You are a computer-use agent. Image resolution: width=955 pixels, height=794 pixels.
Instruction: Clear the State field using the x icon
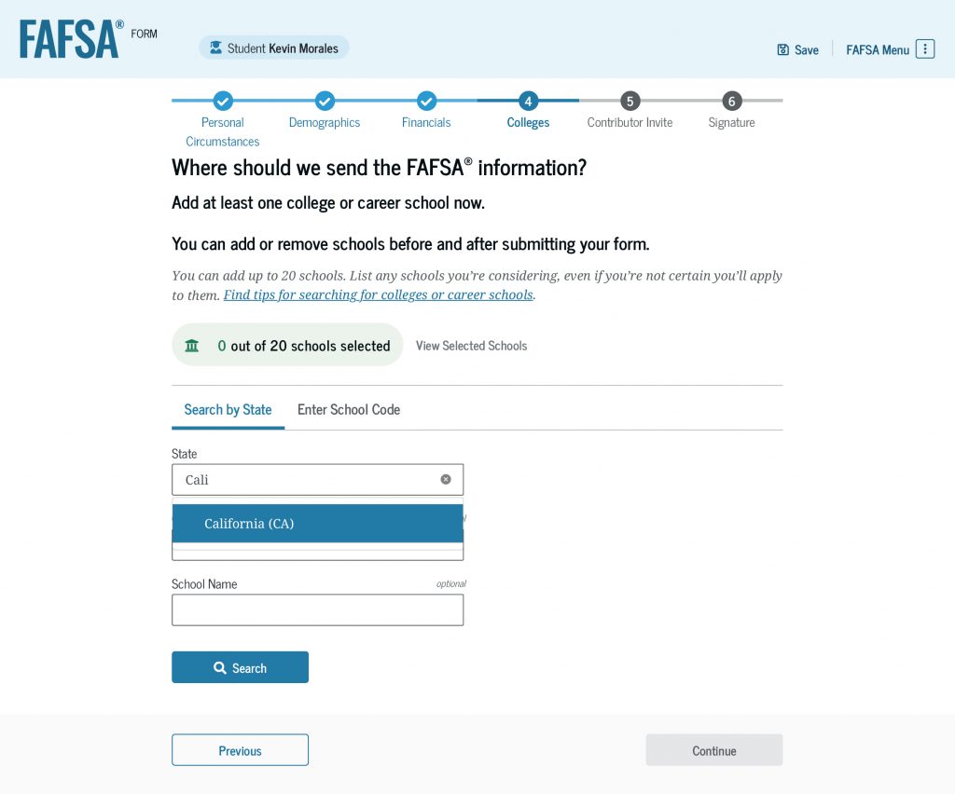[x=446, y=479]
